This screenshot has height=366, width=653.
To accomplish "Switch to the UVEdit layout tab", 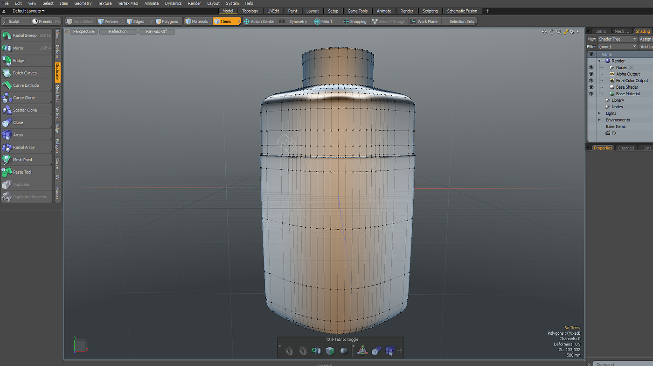I will click(x=272, y=11).
